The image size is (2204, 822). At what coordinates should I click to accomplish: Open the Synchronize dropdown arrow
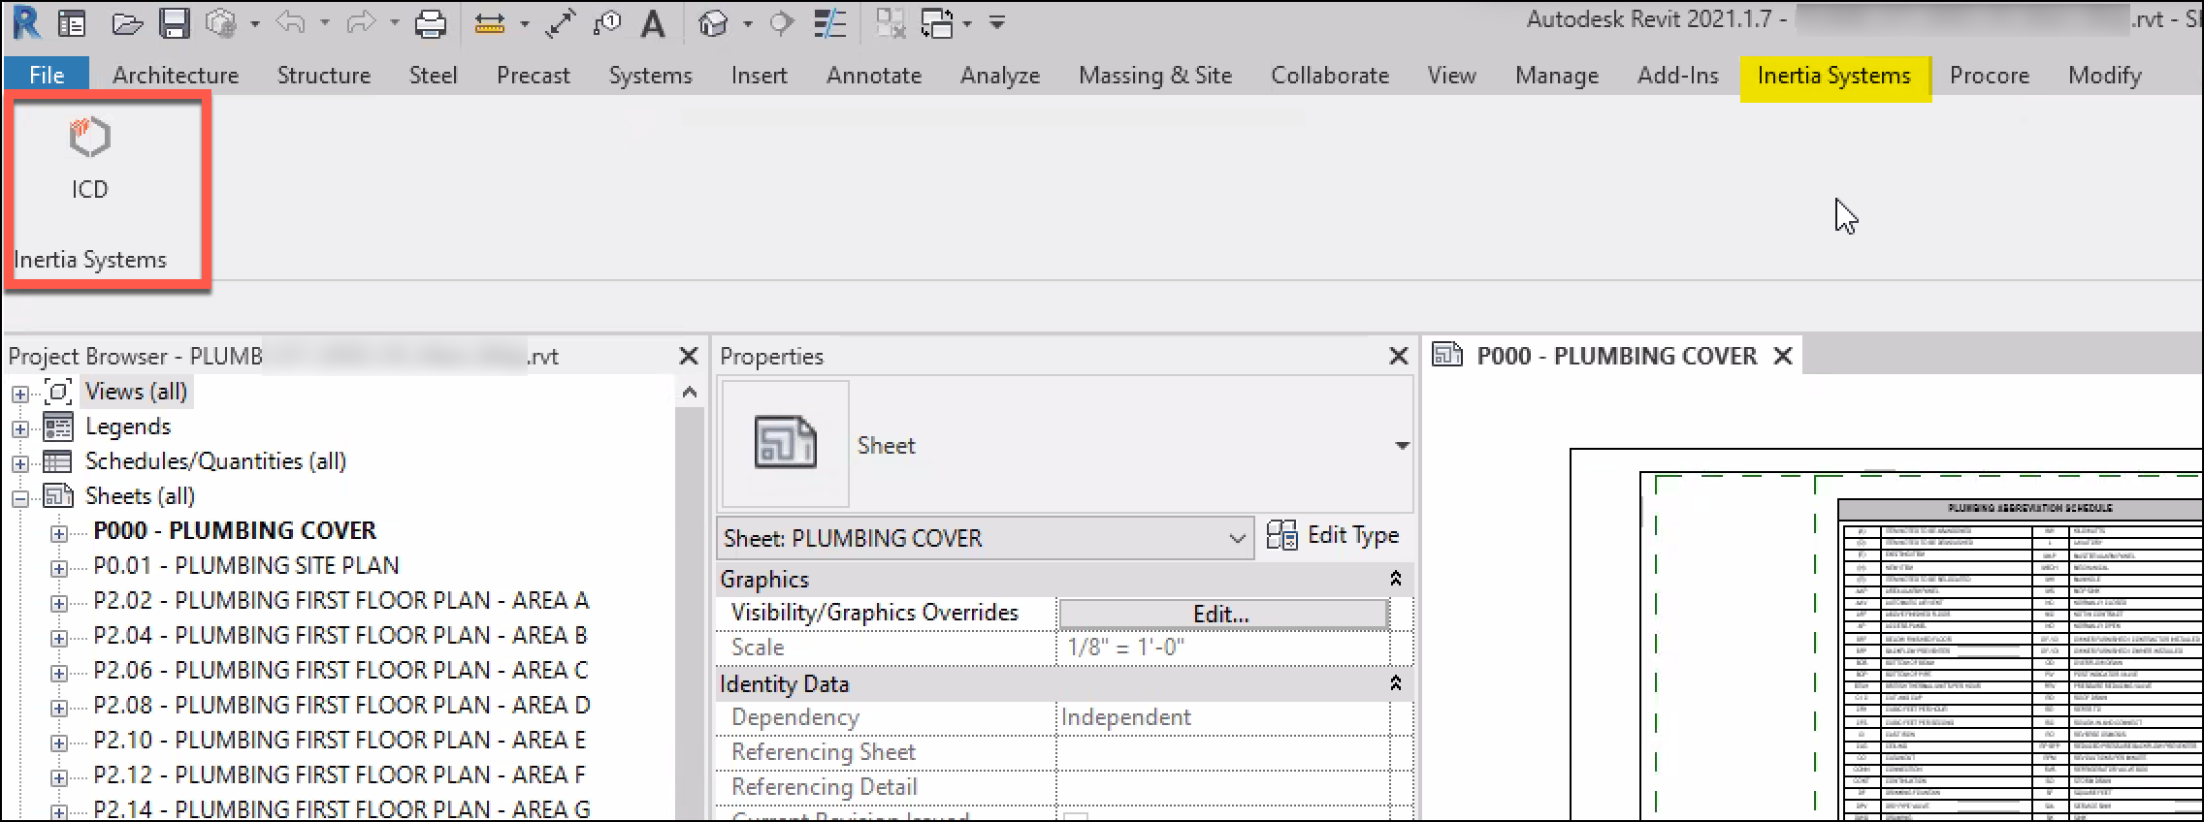tap(255, 24)
